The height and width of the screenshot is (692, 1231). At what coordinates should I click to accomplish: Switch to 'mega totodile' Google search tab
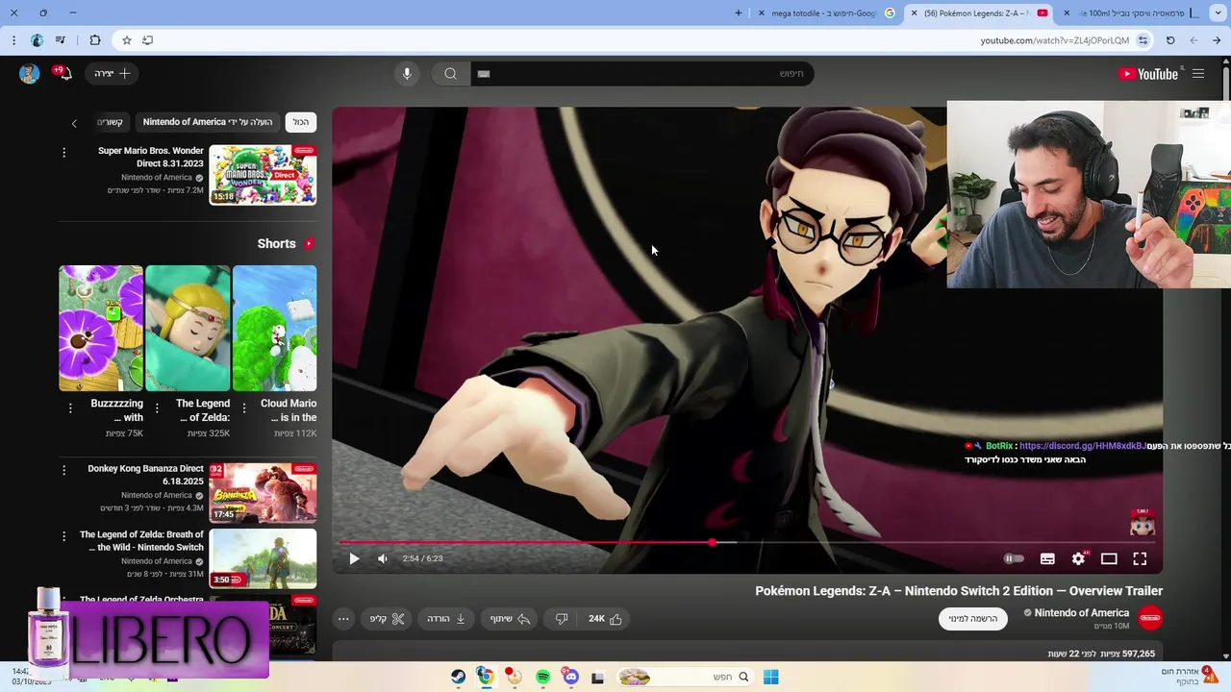coord(824,13)
